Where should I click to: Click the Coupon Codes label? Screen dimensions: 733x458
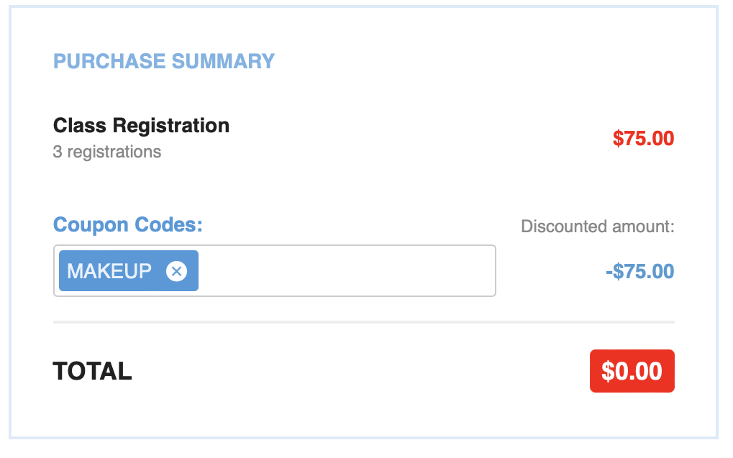pyautogui.click(x=128, y=224)
